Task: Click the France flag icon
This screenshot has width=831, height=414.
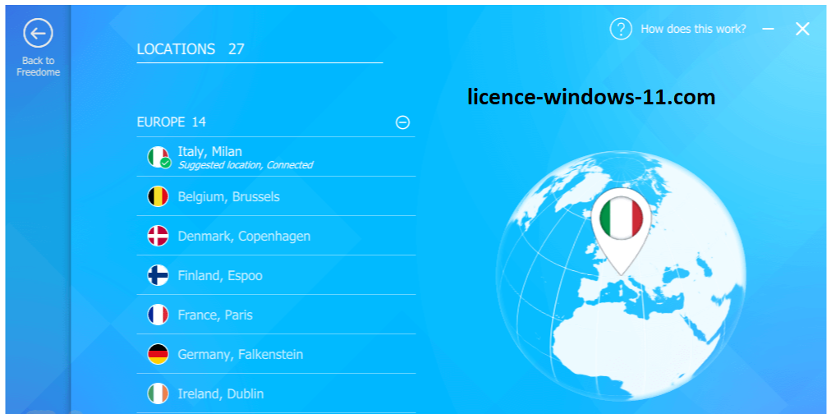Action: pyautogui.click(x=158, y=315)
